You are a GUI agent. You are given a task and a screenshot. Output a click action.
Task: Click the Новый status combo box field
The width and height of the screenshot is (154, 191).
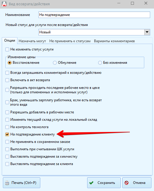[x=94, y=32]
